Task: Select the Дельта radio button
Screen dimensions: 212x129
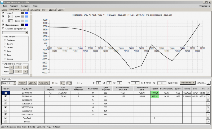Action: pos(5,44)
